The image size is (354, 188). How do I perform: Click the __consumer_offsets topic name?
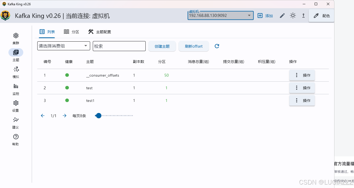[x=103, y=75]
